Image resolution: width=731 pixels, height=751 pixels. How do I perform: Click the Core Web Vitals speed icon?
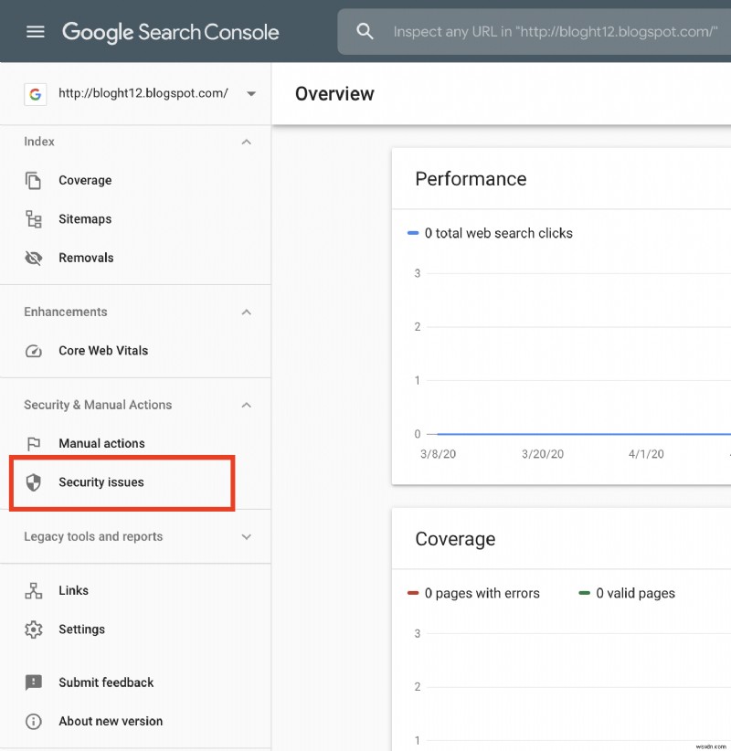(34, 351)
